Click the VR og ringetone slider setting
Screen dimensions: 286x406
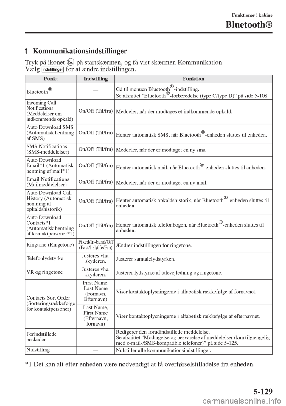pos(96,272)
